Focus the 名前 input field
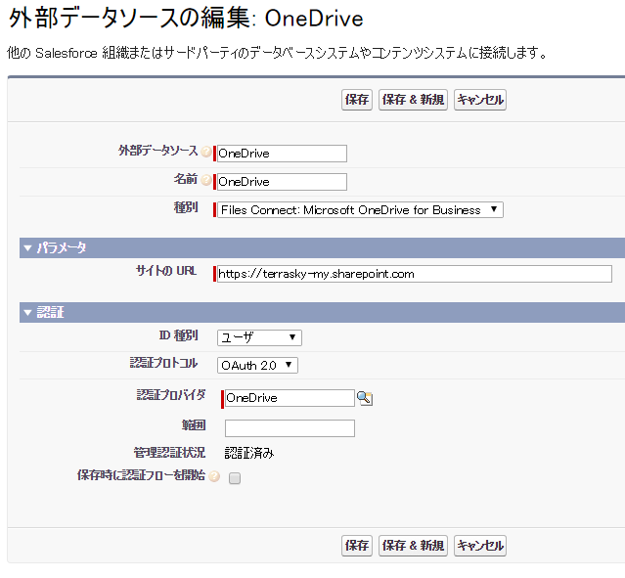Screen dimensions: 625x578 [282, 182]
